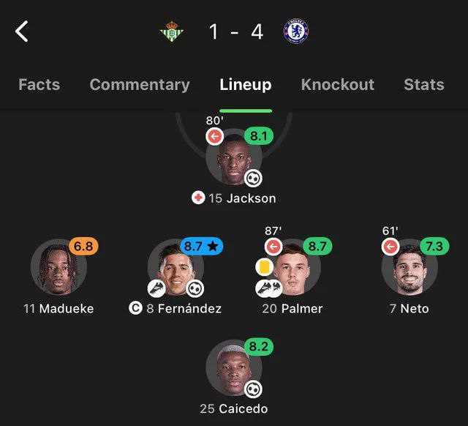Open the Real Betis team crest

173,31
